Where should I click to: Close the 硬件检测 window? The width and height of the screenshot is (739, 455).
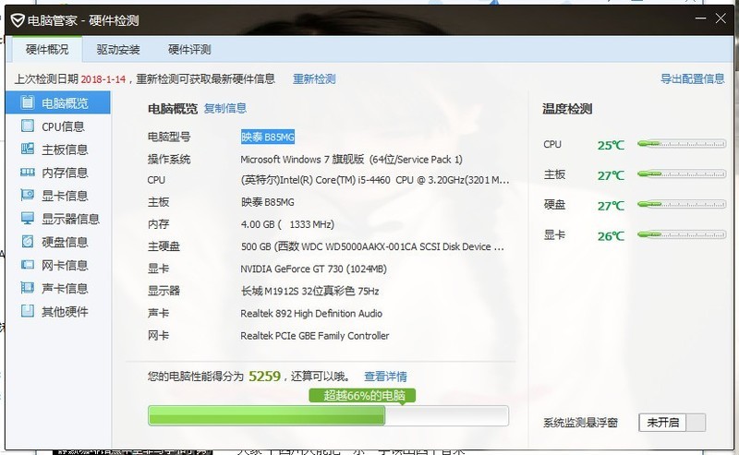pos(721,18)
